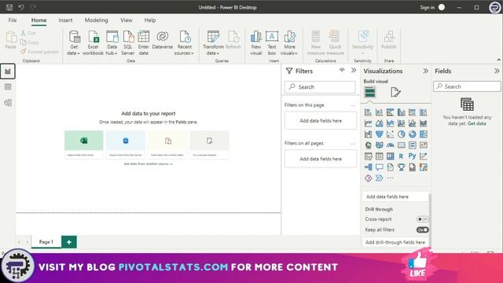Select the Scatter chart visual
The image size is (503, 283).
(390, 134)
